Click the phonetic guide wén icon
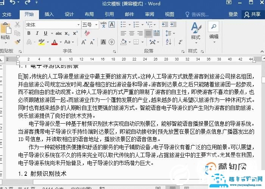The image size is (265, 189). 103,25
